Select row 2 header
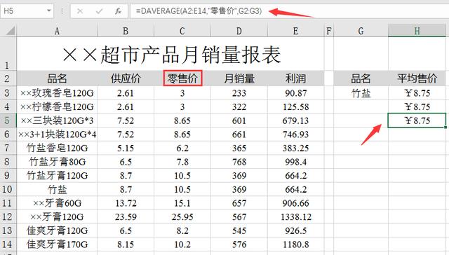 coord(8,78)
